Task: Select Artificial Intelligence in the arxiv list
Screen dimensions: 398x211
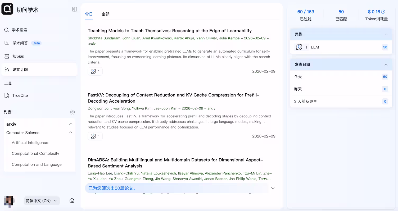Action: coord(30,143)
